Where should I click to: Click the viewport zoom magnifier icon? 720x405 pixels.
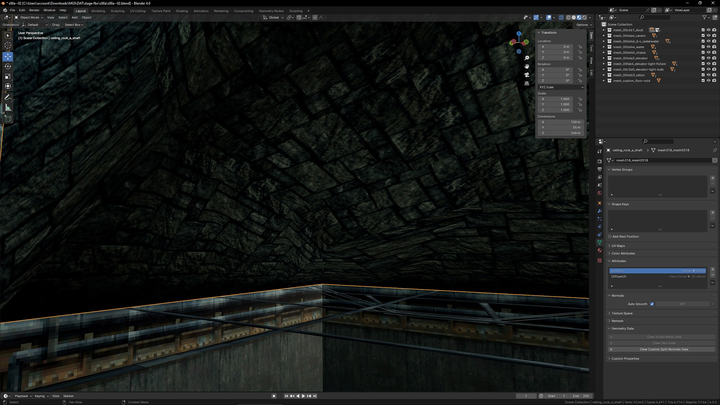pyautogui.click(x=527, y=58)
